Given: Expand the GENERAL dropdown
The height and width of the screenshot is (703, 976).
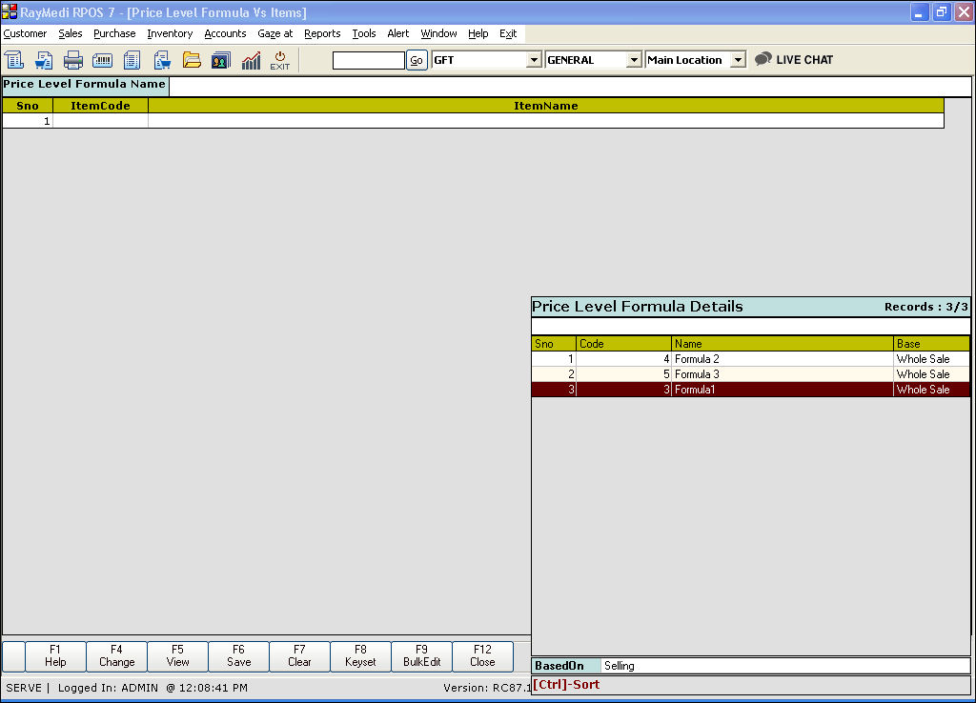Looking at the screenshot, I should click(634, 60).
